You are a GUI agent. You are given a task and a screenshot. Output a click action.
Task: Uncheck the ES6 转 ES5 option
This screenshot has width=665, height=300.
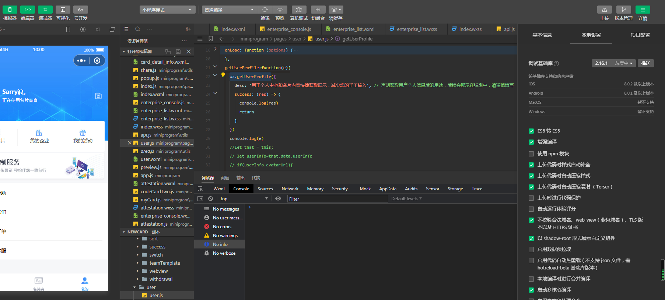(531, 131)
